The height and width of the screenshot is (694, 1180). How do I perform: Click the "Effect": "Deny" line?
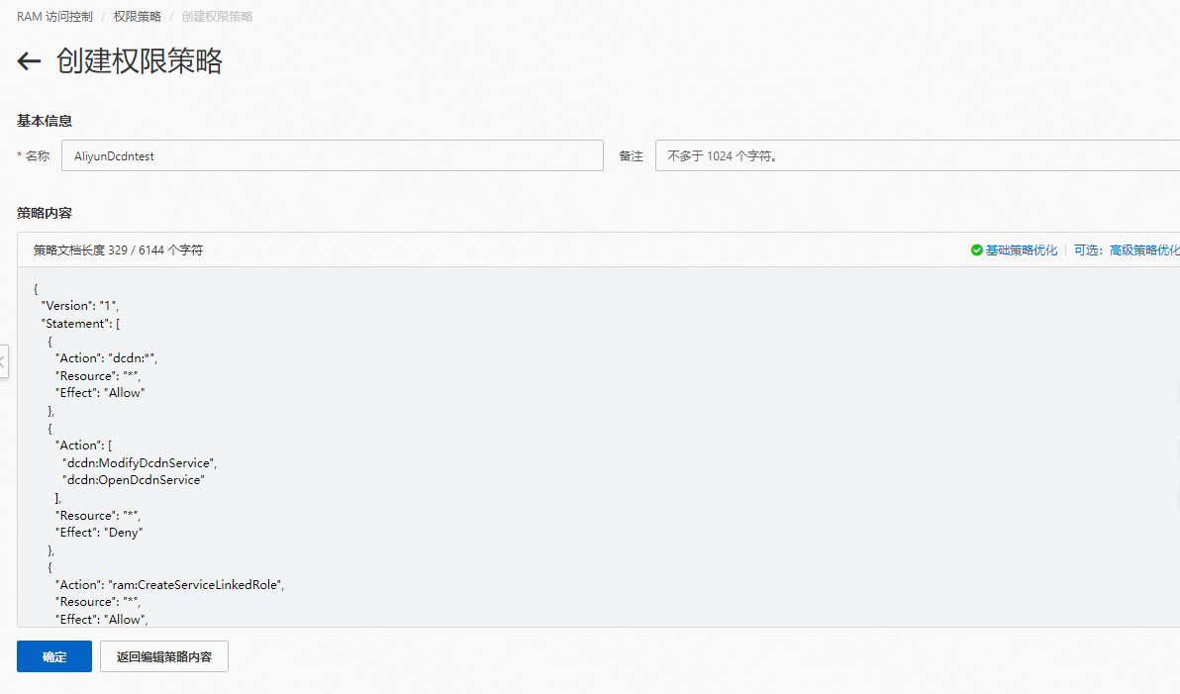tap(99, 533)
